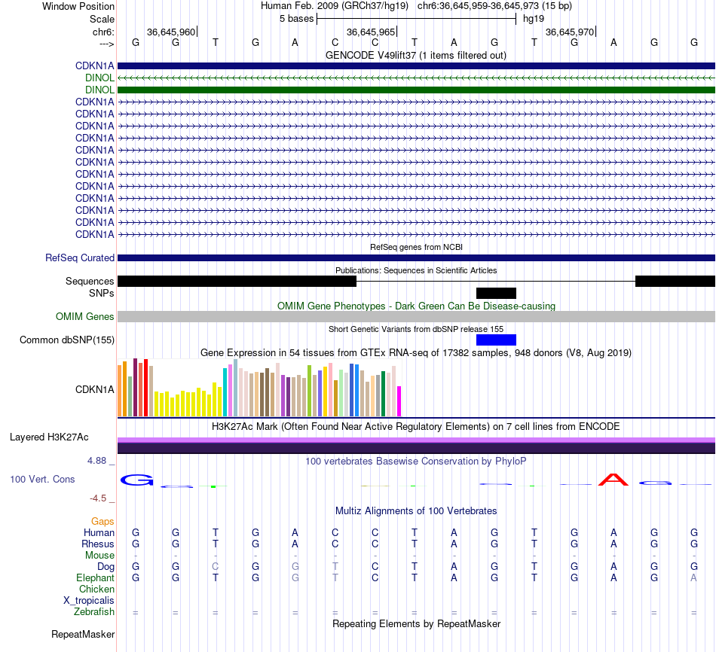Click the X_tropicalis alignment row label
This screenshot has width=716, height=652.
coord(89,601)
